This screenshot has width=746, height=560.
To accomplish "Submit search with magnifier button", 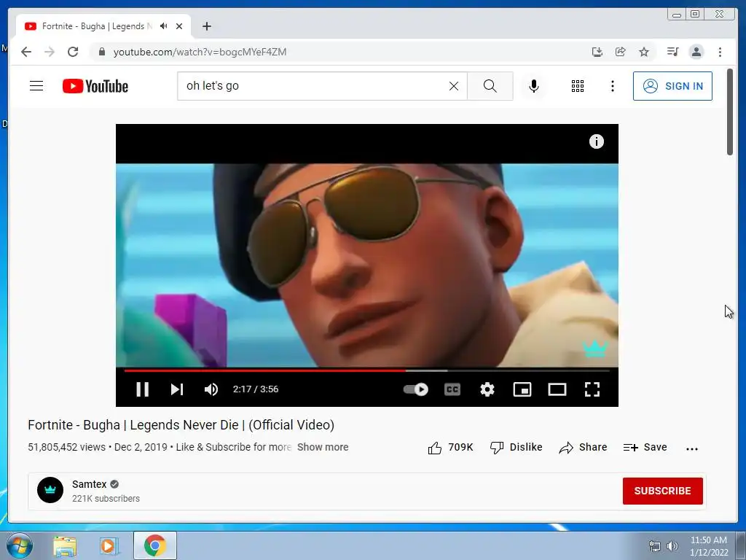I will click(x=490, y=86).
